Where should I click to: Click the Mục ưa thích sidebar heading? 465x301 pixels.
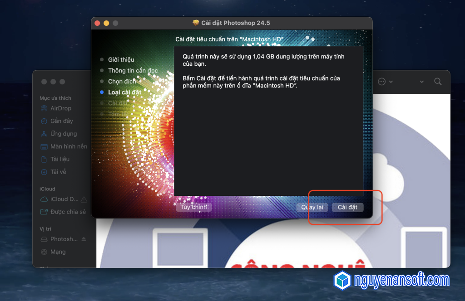[55, 98]
